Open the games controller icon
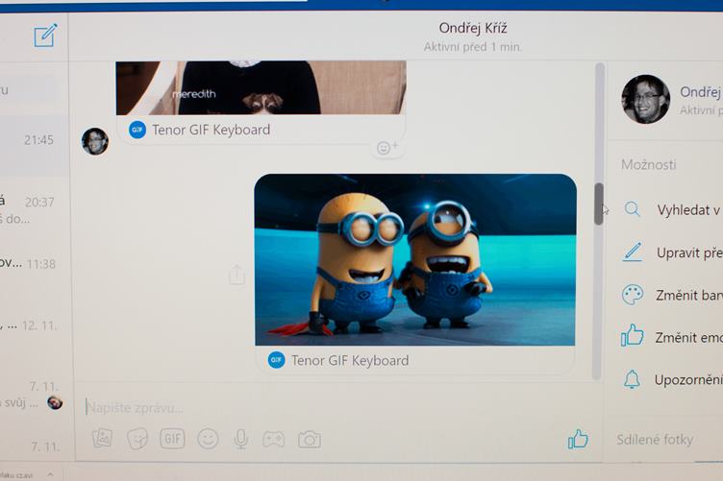This screenshot has height=481, width=723. [273, 440]
